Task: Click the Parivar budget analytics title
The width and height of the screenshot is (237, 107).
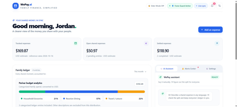Action: point(31,83)
